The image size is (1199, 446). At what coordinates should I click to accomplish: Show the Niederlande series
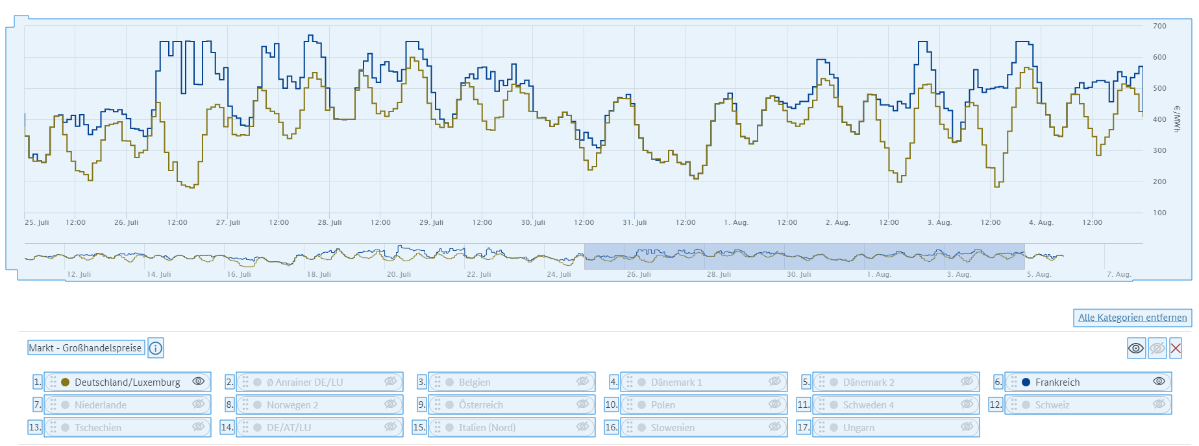point(199,404)
